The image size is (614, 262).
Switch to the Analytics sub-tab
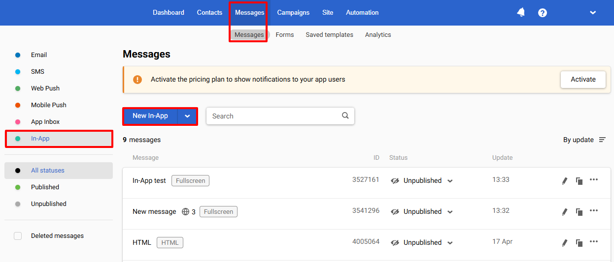[378, 35]
